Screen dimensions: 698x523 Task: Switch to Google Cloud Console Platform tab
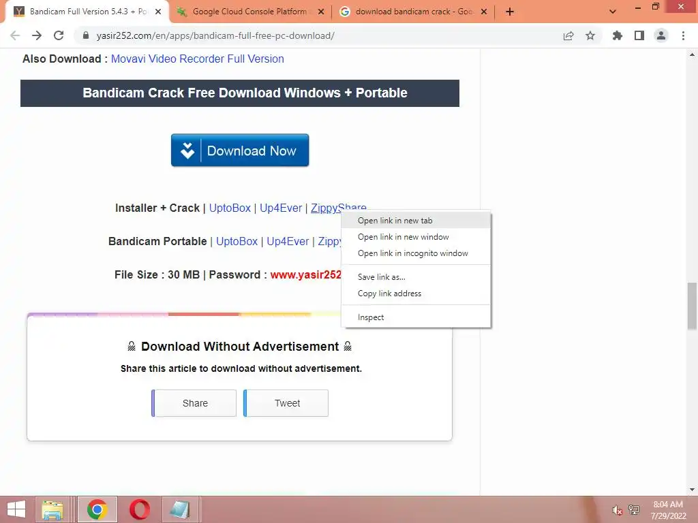(x=249, y=12)
